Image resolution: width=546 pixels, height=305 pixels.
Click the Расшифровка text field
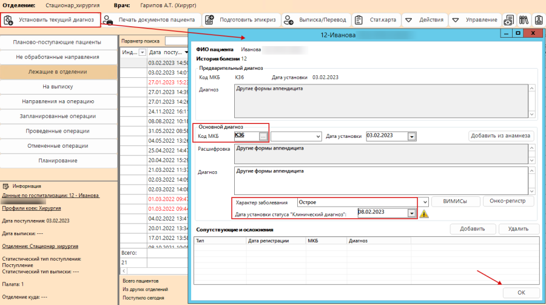tap(382, 154)
